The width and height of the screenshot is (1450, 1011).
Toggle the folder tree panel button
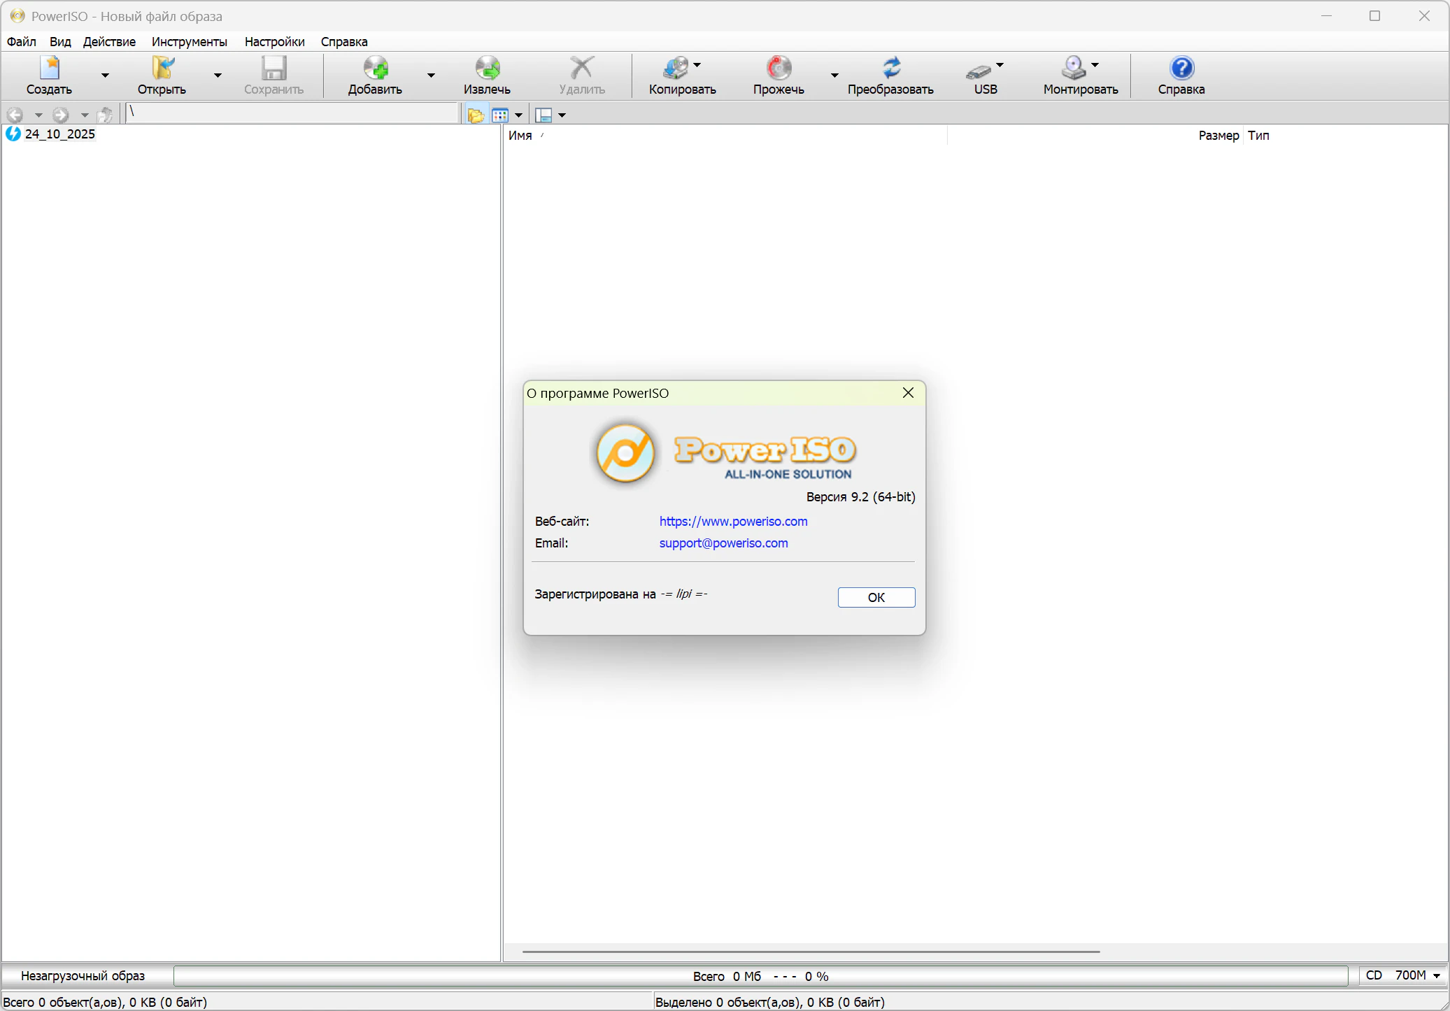pyautogui.click(x=476, y=115)
